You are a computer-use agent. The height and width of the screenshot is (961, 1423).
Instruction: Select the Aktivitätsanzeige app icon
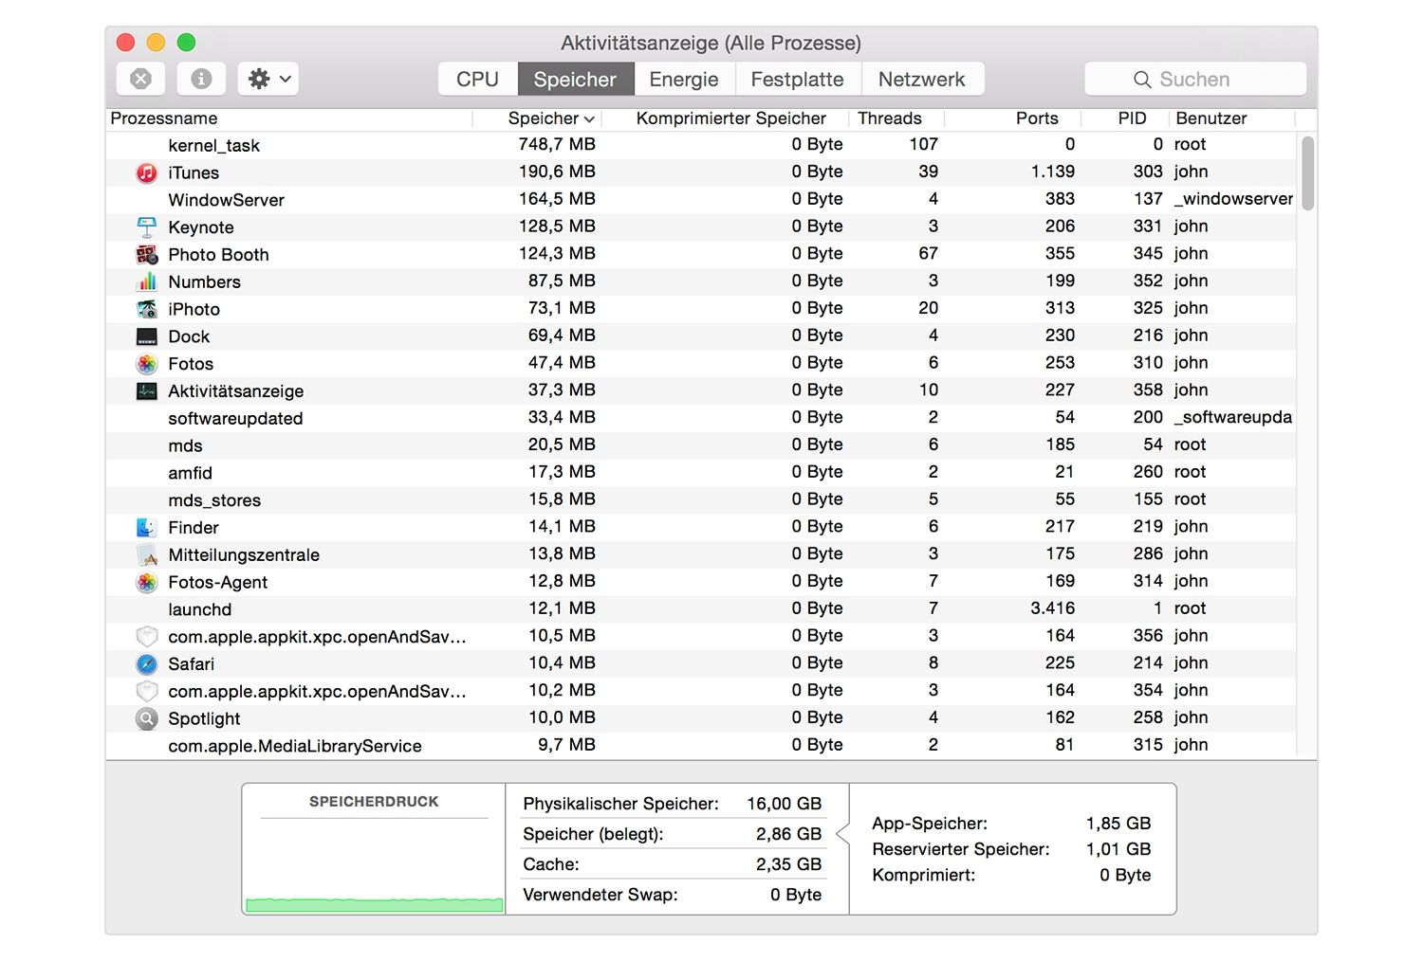coord(146,390)
